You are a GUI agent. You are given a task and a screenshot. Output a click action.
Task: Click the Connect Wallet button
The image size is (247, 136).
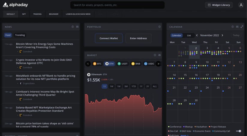point(109,38)
